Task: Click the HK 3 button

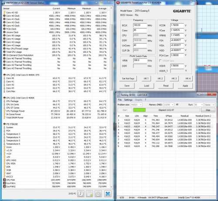Action: coord(174,78)
